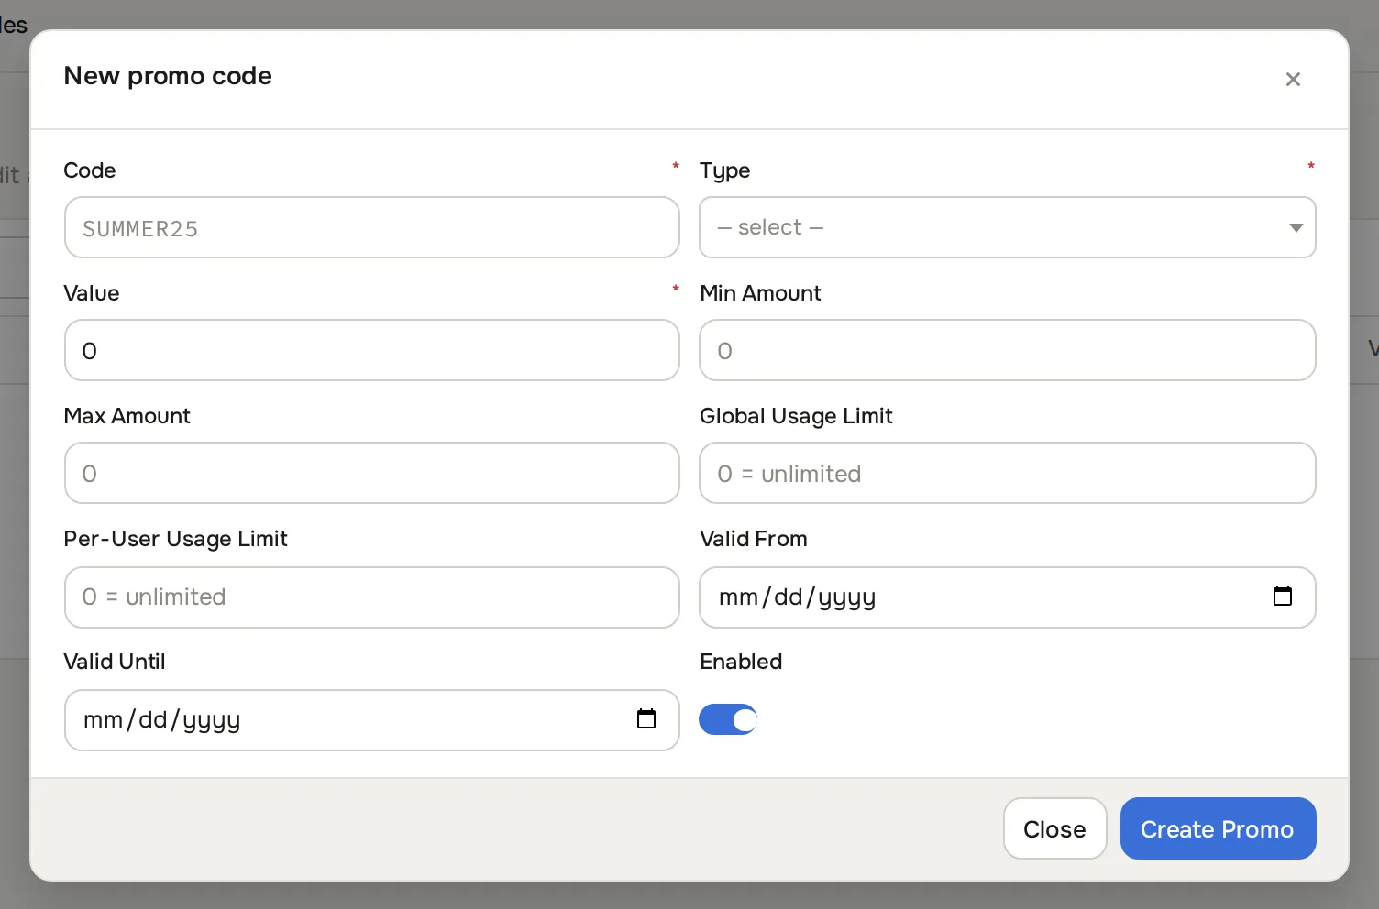Focus the Min Amount input field
The width and height of the screenshot is (1379, 909).
[1008, 350]
